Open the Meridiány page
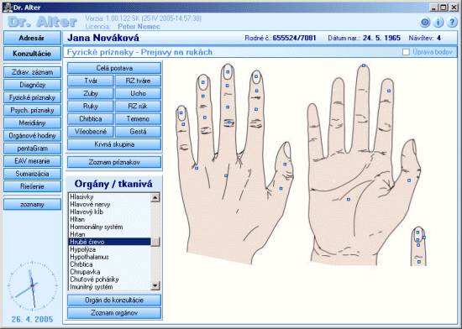 pos(32,123)
